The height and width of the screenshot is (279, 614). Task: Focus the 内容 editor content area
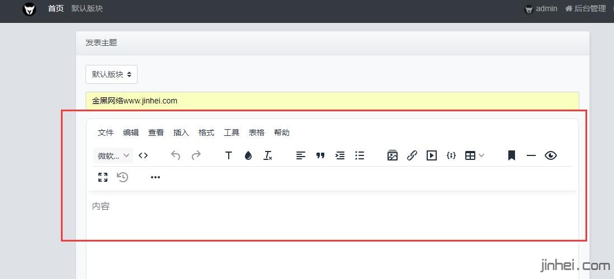332,235
